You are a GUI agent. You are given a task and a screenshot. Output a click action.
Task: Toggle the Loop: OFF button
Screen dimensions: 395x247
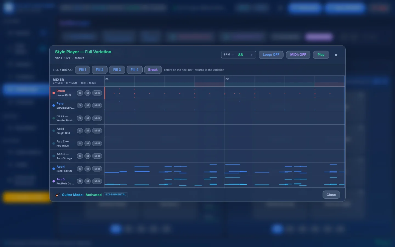(x=271, y=55)
